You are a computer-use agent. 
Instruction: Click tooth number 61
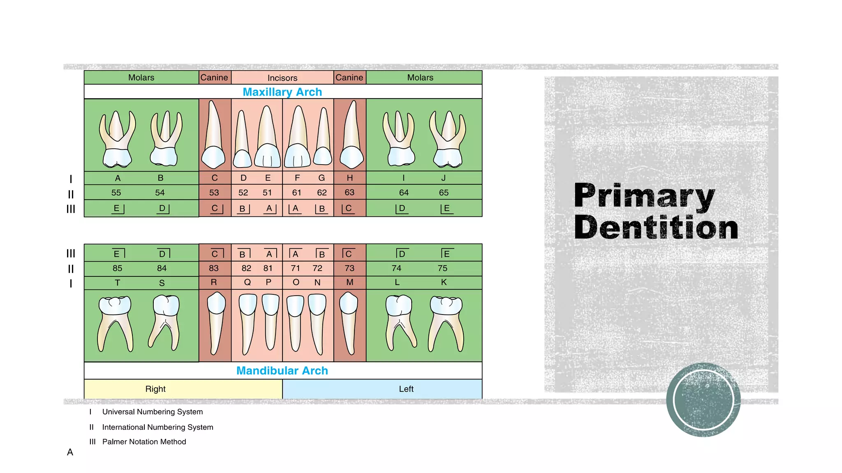coord(297,193)
